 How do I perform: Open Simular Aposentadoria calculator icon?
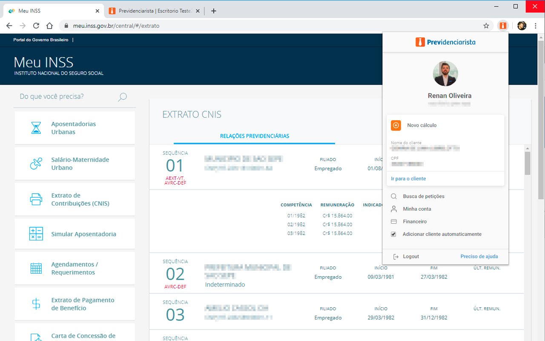tap(36, 234)
